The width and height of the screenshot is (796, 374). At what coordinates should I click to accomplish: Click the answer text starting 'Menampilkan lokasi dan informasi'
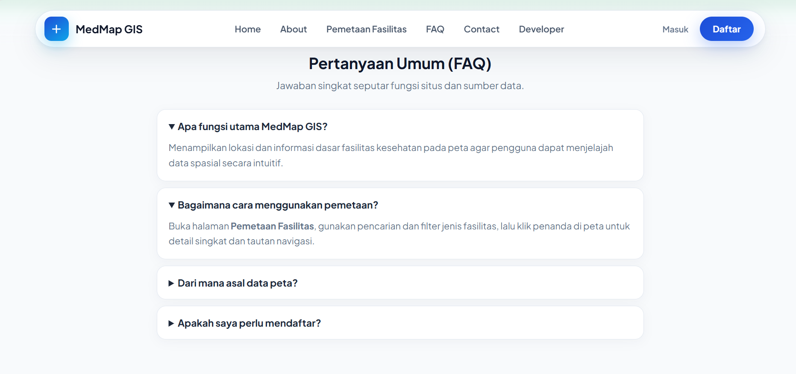391,155
